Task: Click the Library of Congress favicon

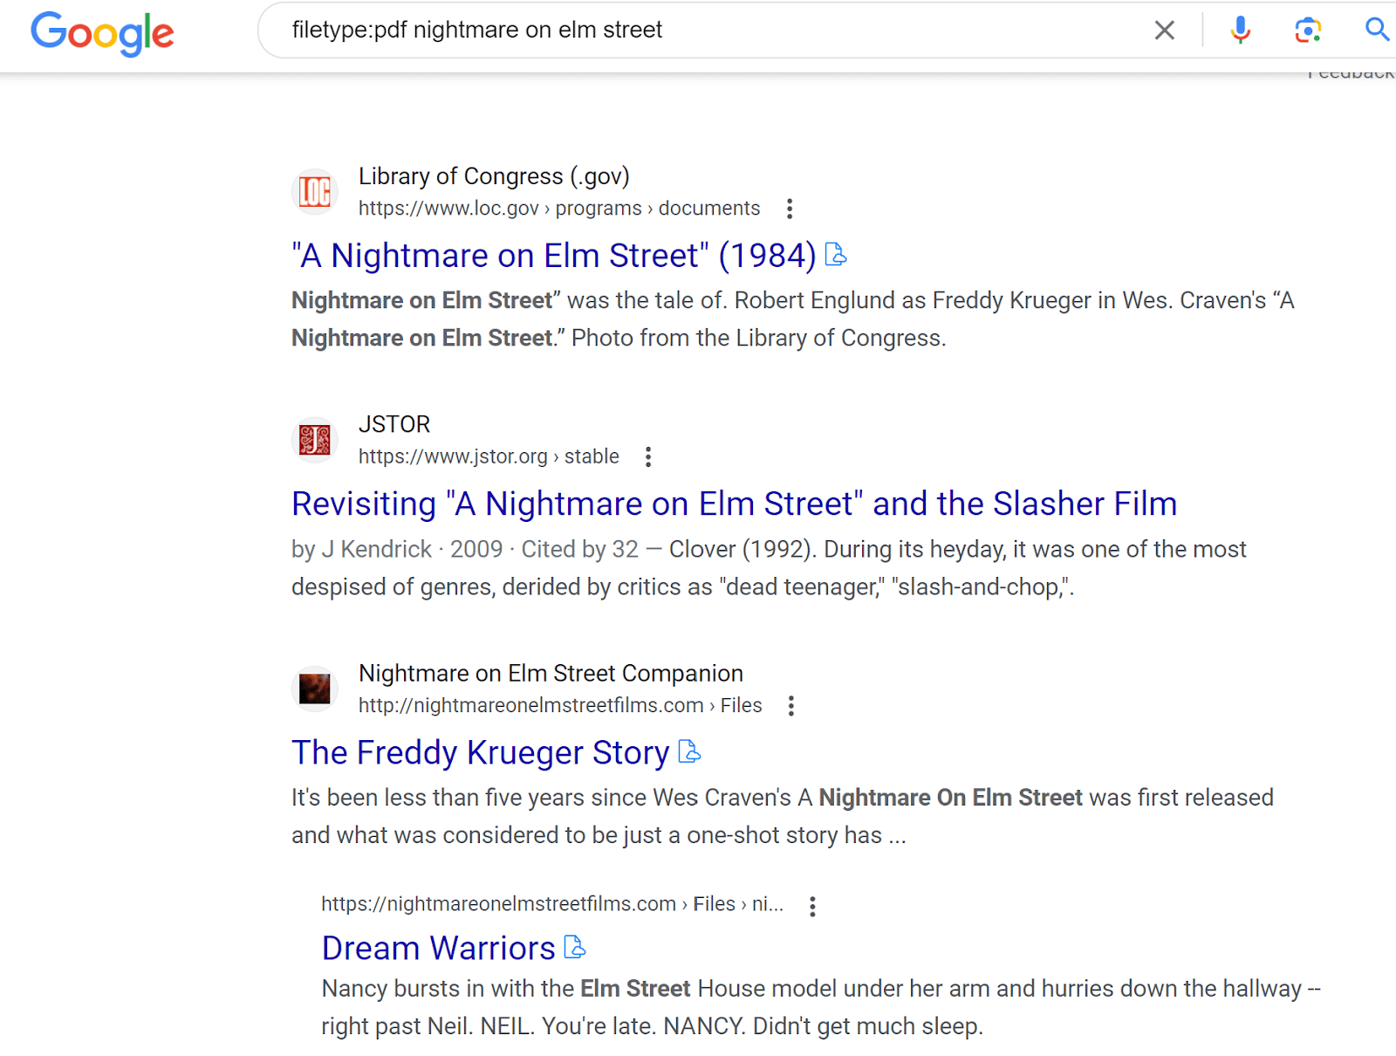Action: pos(314,191)
